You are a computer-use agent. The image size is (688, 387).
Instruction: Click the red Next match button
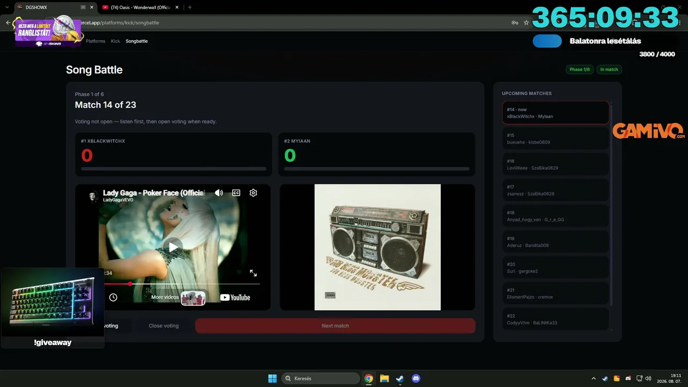335,326
